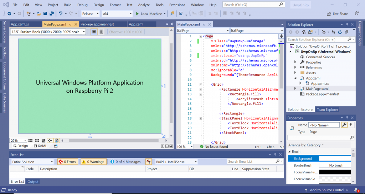Click the Switch Views icon in Solution Explorer
This screenshot has height=194, width=365.
point(310,32)
